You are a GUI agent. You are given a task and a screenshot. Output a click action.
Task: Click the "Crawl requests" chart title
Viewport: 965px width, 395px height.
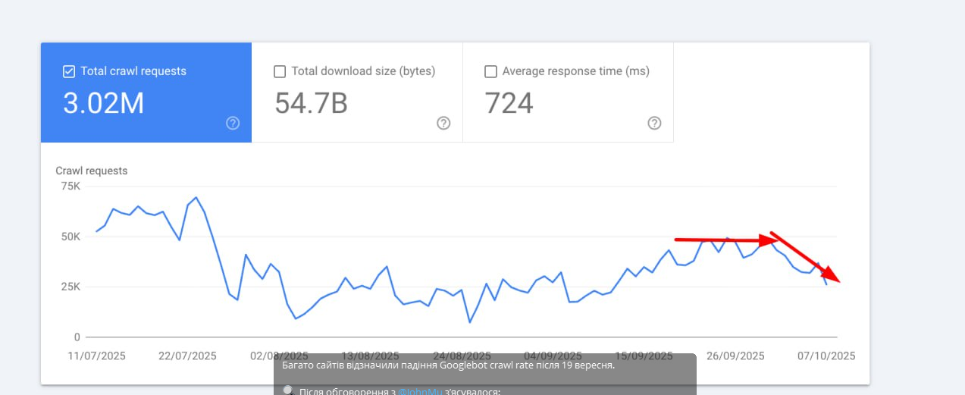point(92,171)
